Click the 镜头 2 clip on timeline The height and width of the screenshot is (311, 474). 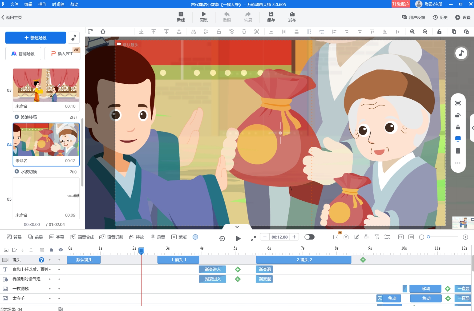click(303, 260)
